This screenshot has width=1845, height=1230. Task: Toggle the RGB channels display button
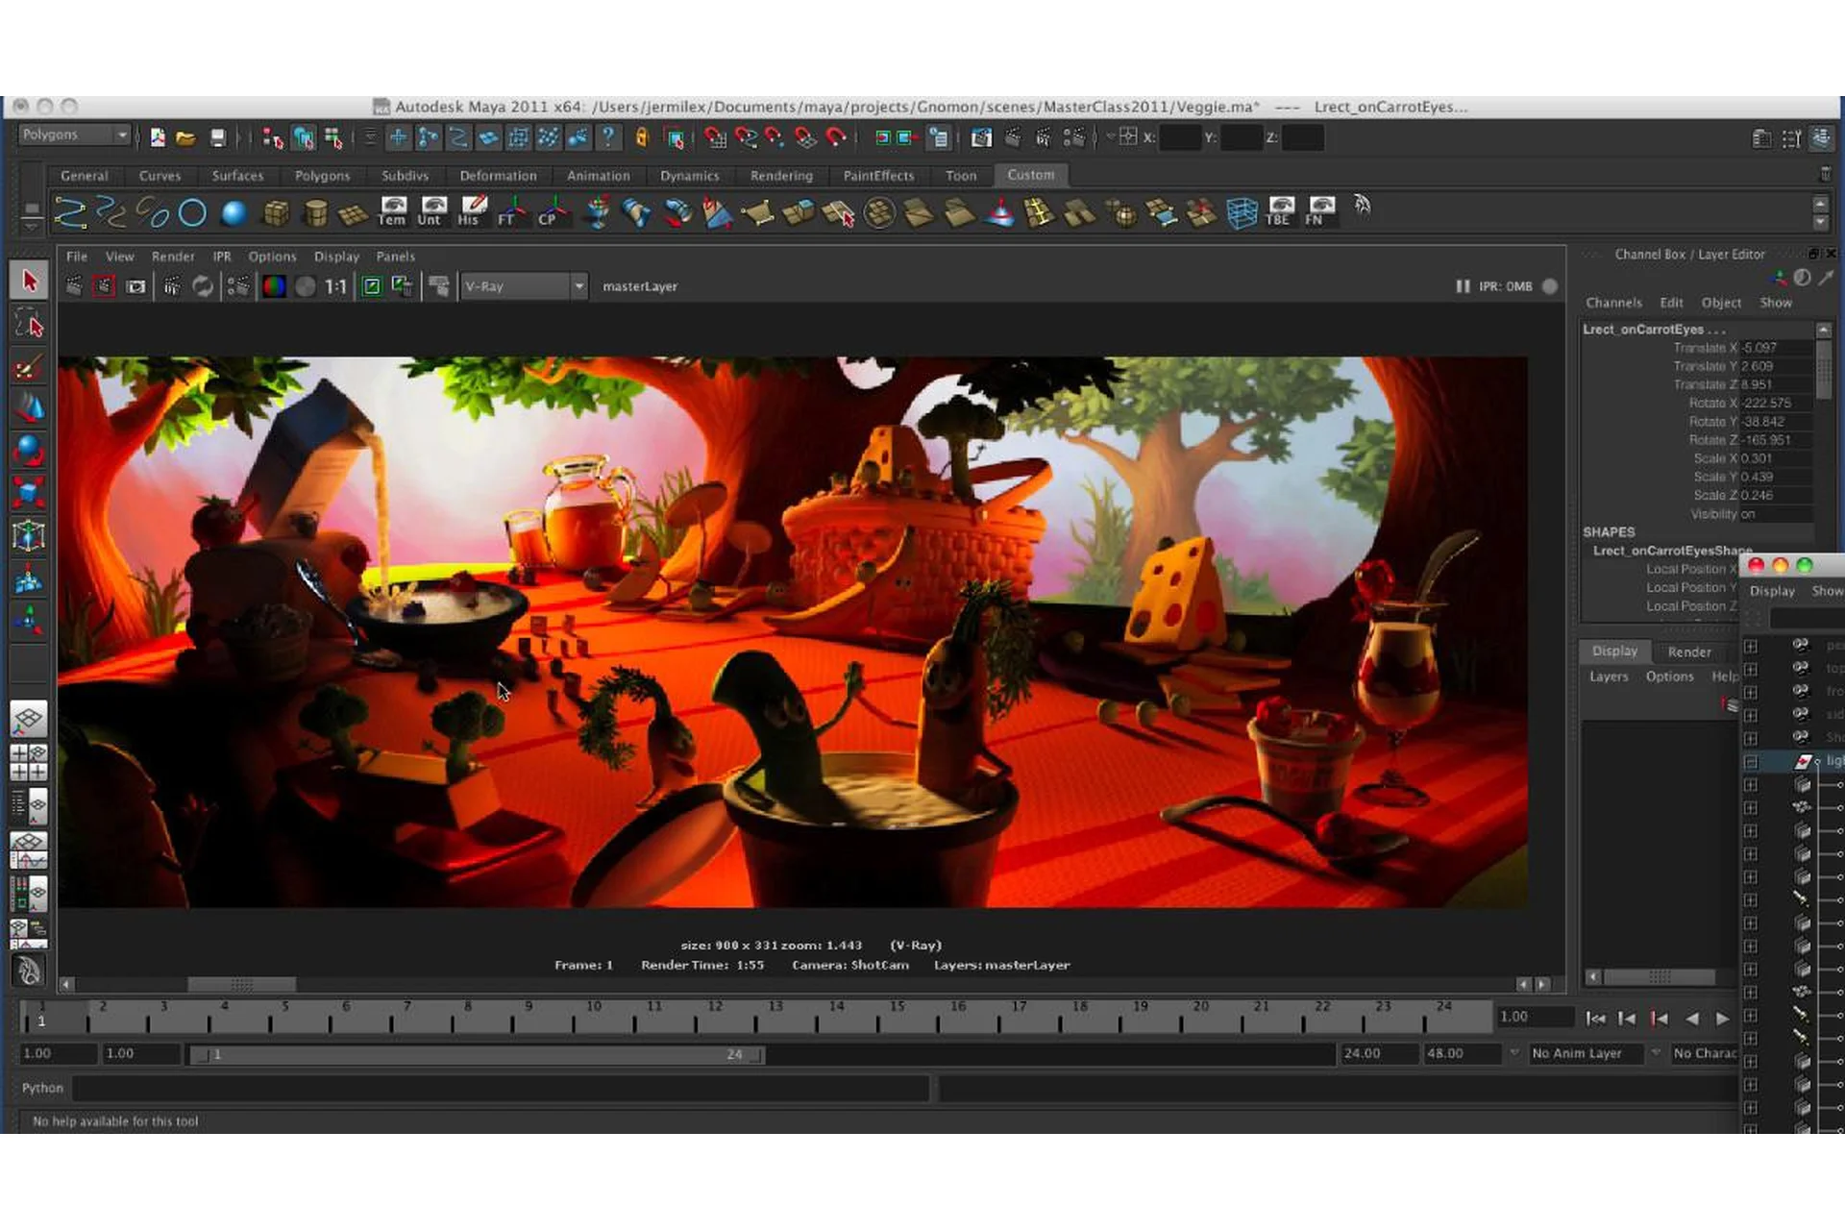point(274,286)
